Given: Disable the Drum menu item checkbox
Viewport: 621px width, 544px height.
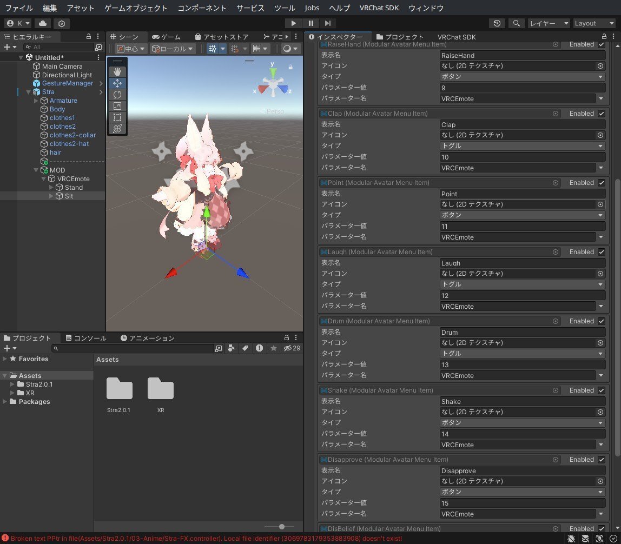Looking at the screenshot, I should (x=602, y=321).
